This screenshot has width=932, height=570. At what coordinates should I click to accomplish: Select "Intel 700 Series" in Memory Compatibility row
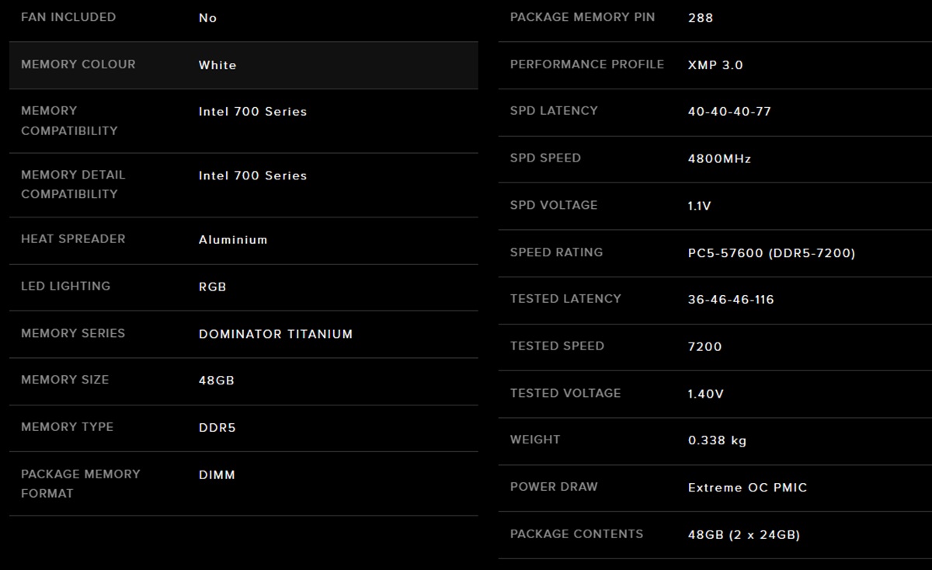253,112
